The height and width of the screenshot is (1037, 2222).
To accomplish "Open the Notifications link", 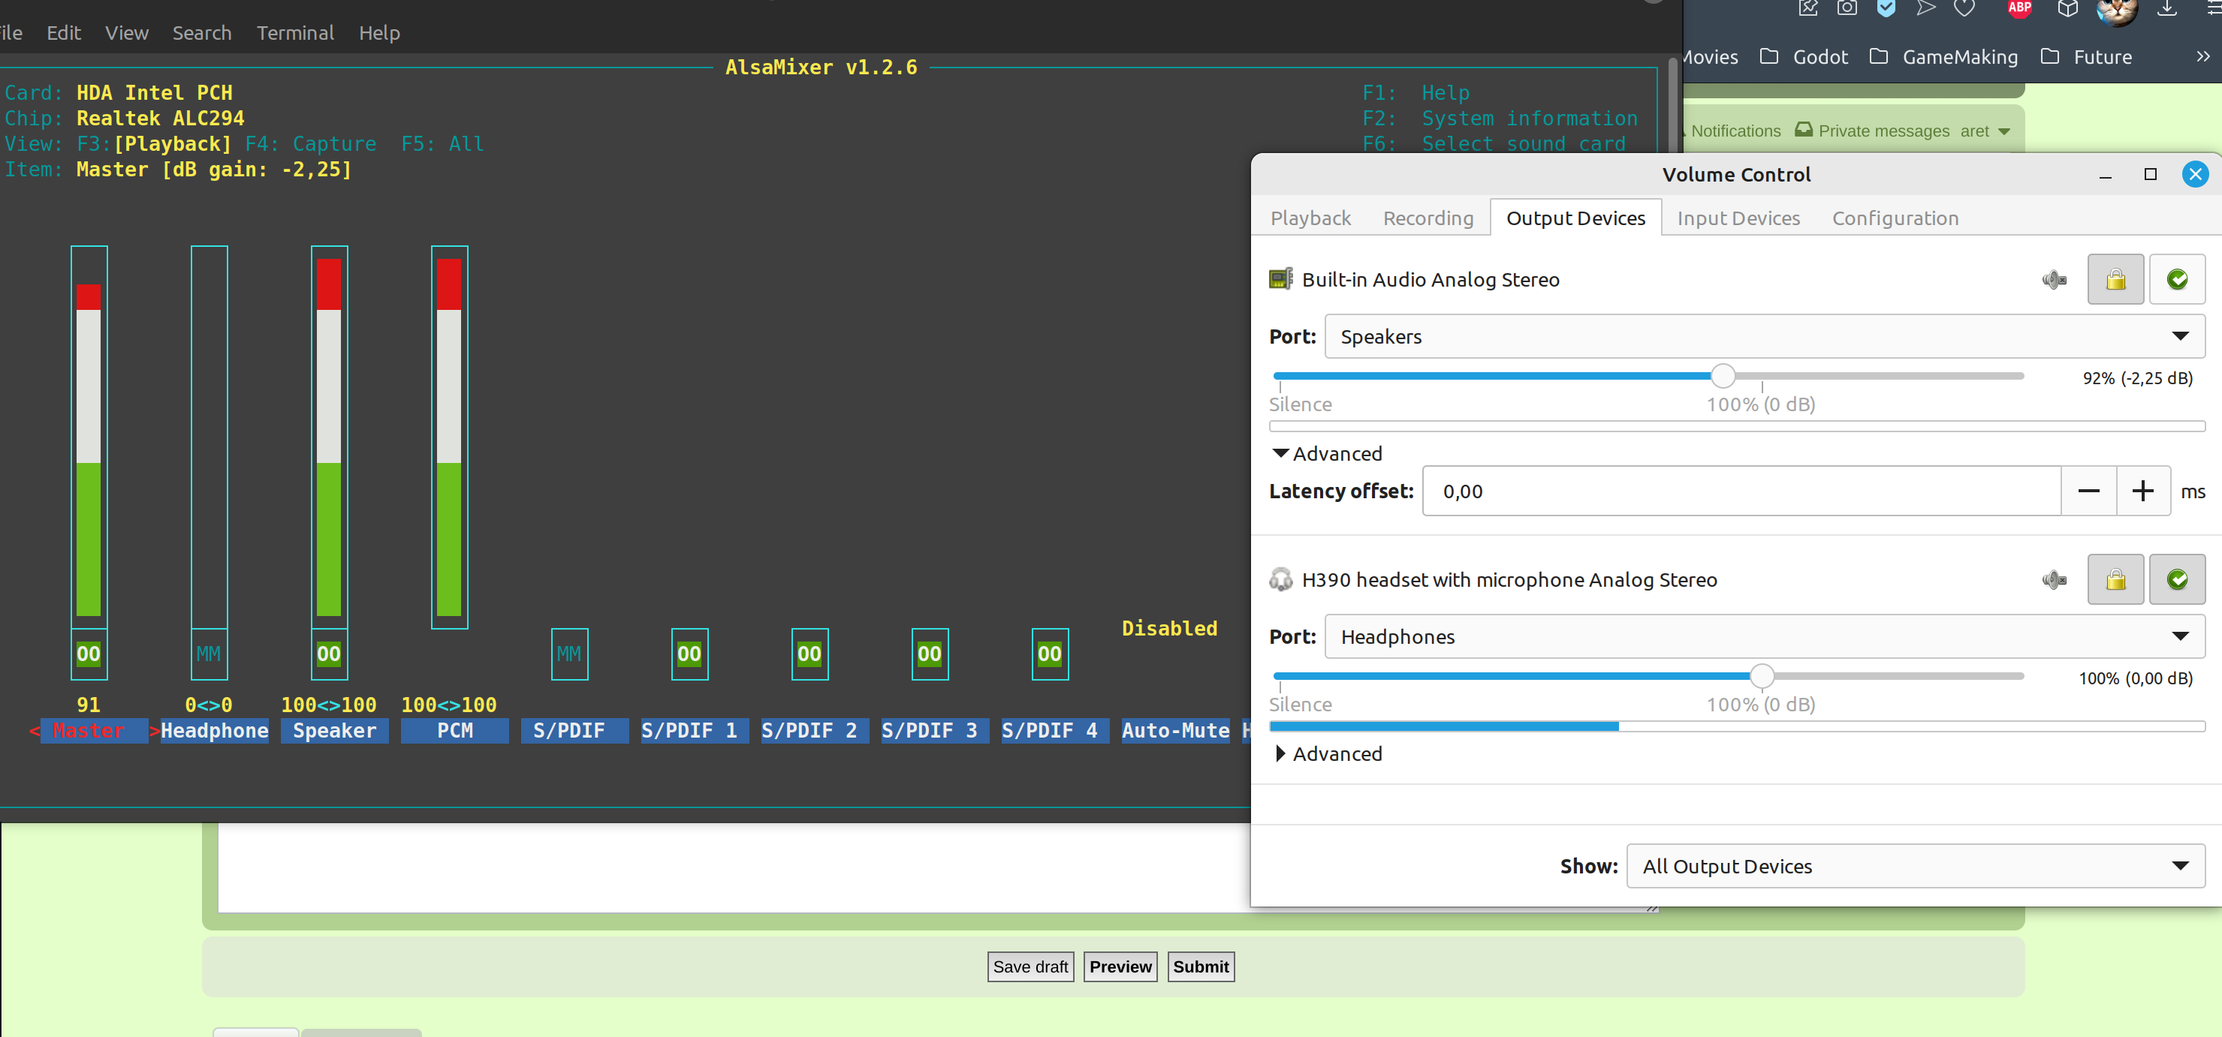I will [1735, 131].
